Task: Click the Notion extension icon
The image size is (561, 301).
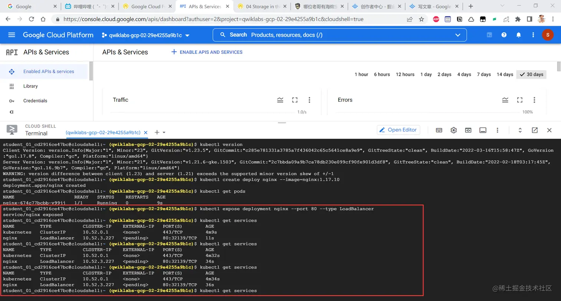Action: coord(459,19)
